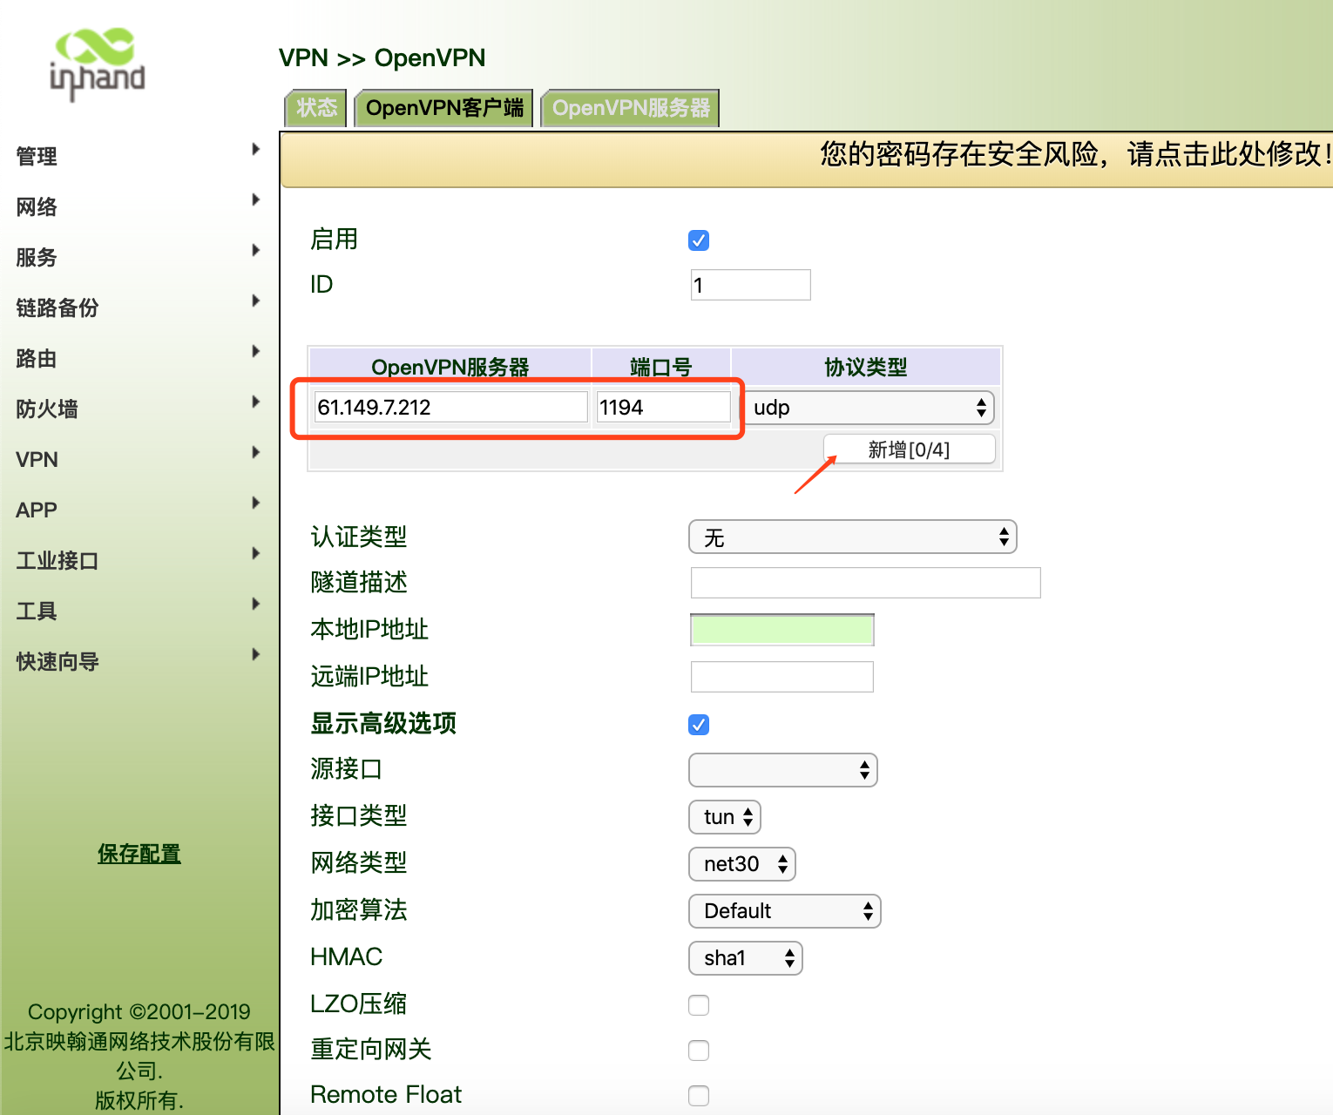Expand the 管理 sidebar menu arrow

[255, 149]
